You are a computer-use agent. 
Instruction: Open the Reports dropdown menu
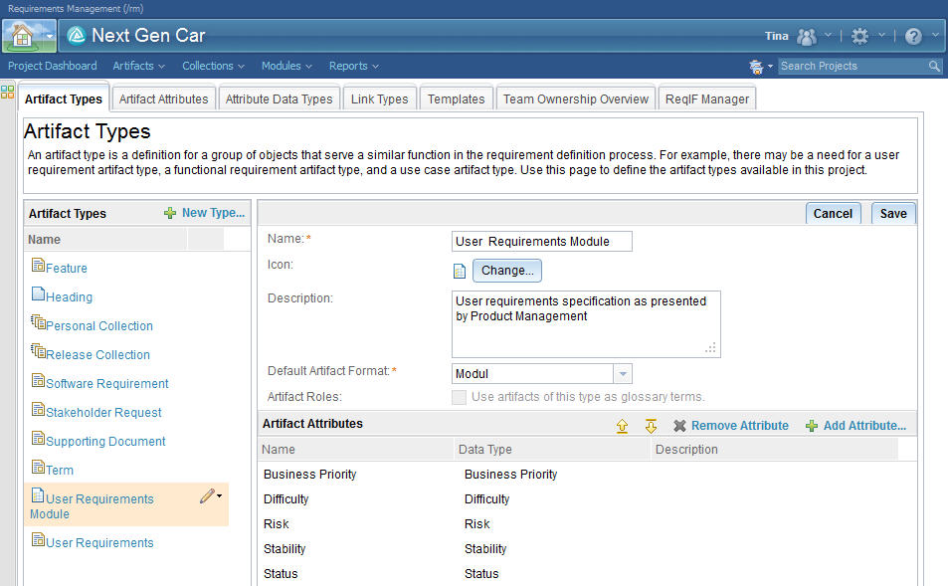click(x=353, y=66)
